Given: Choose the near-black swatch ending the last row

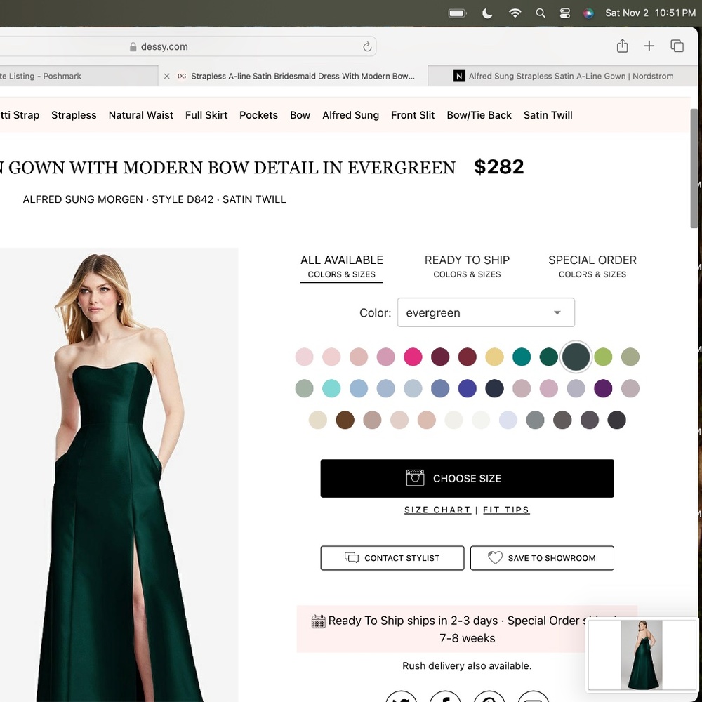Looking at the screenshot, I should (616, 420).
